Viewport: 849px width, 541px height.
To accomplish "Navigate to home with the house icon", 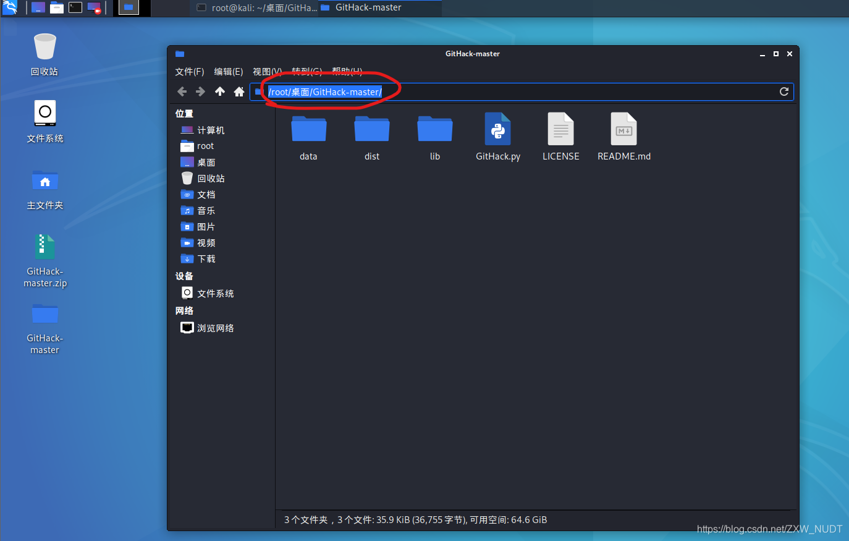I will tap(239, 91).
